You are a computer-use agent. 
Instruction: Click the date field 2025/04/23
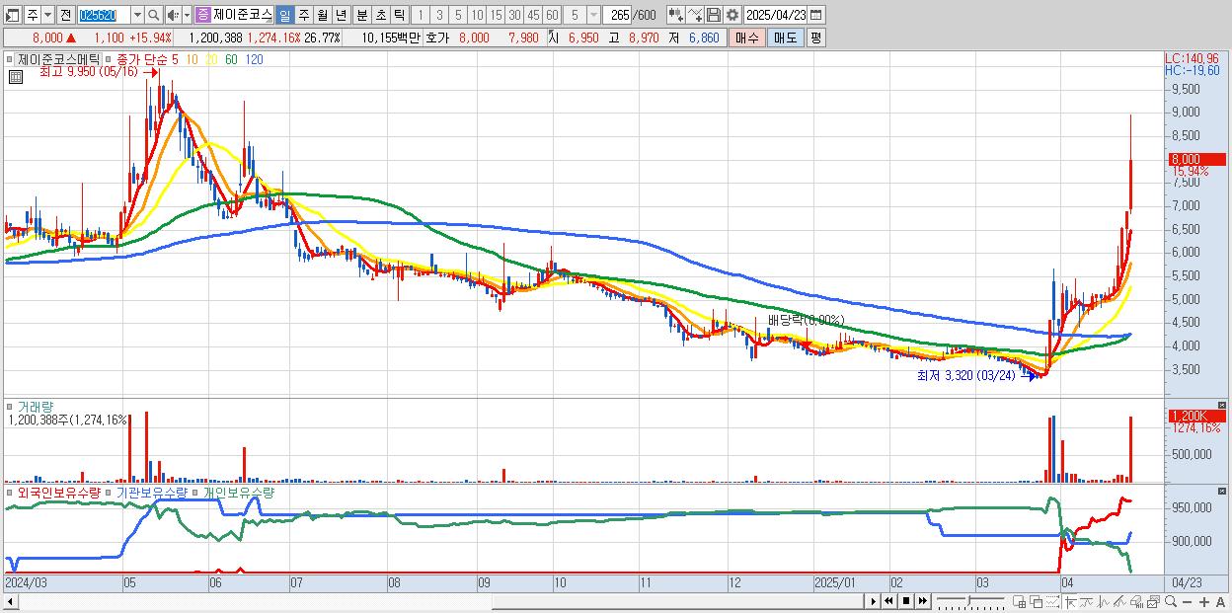tap(777, 15)
